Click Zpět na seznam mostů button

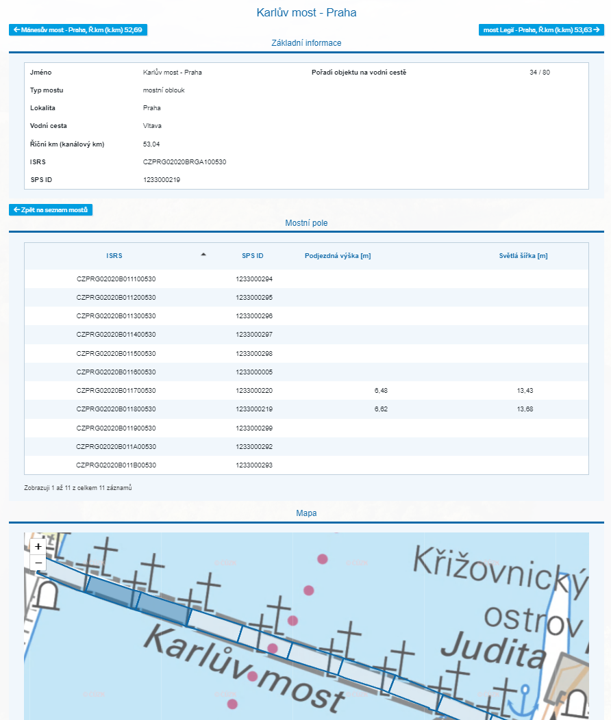(x=51, y=209)
